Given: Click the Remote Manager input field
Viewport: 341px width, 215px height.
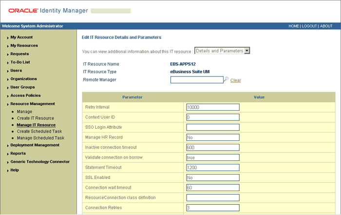Looking at the screenshot, I should [197, 79].
